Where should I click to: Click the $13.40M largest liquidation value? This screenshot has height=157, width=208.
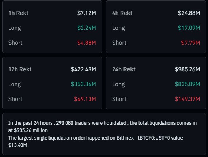click(x=18, y=145)
